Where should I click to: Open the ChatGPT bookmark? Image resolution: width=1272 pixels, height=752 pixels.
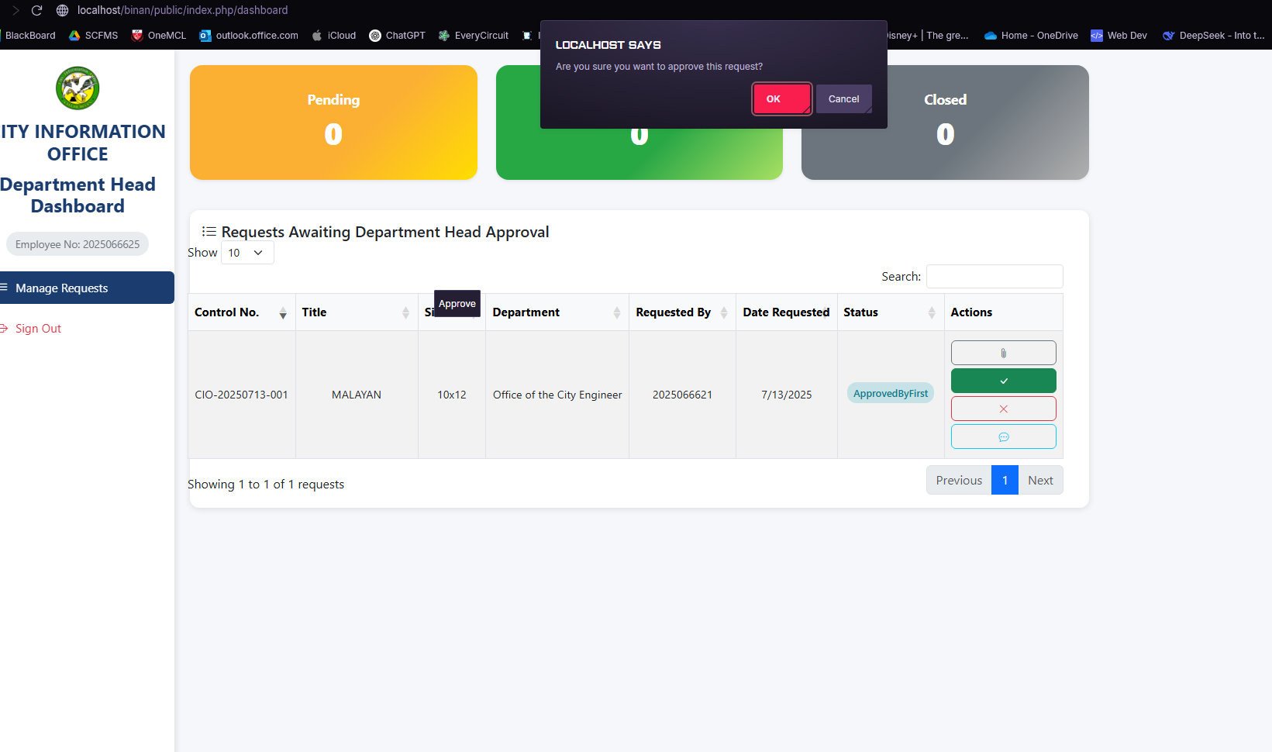click(x=398, y=36)
